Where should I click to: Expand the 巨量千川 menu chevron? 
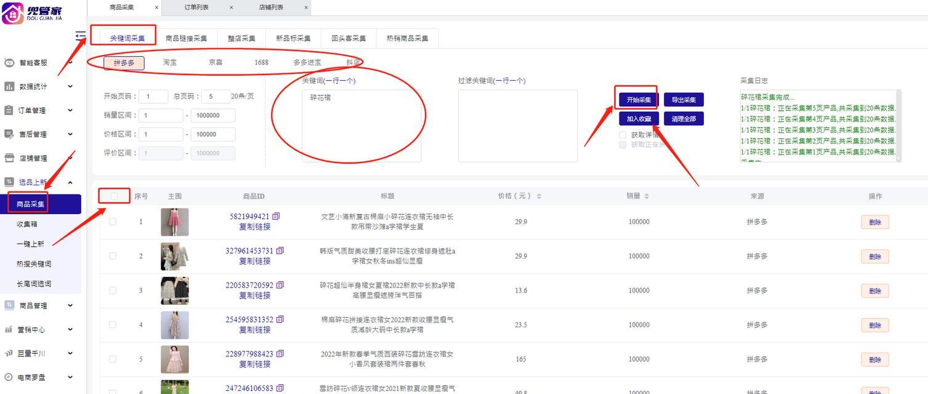70,353
